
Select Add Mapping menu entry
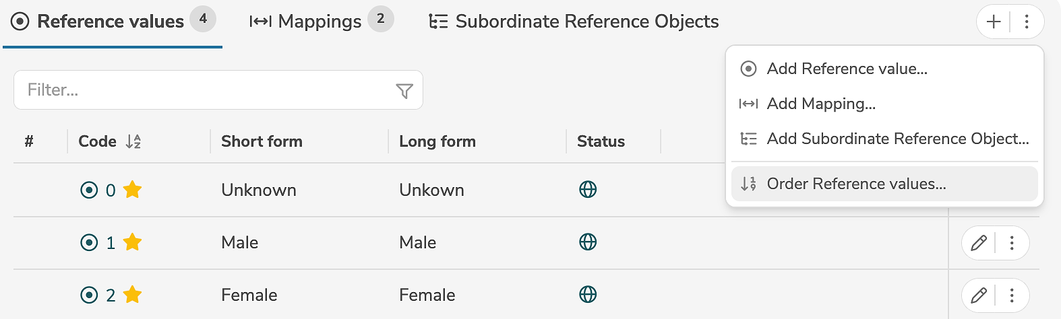pos(821,104)
